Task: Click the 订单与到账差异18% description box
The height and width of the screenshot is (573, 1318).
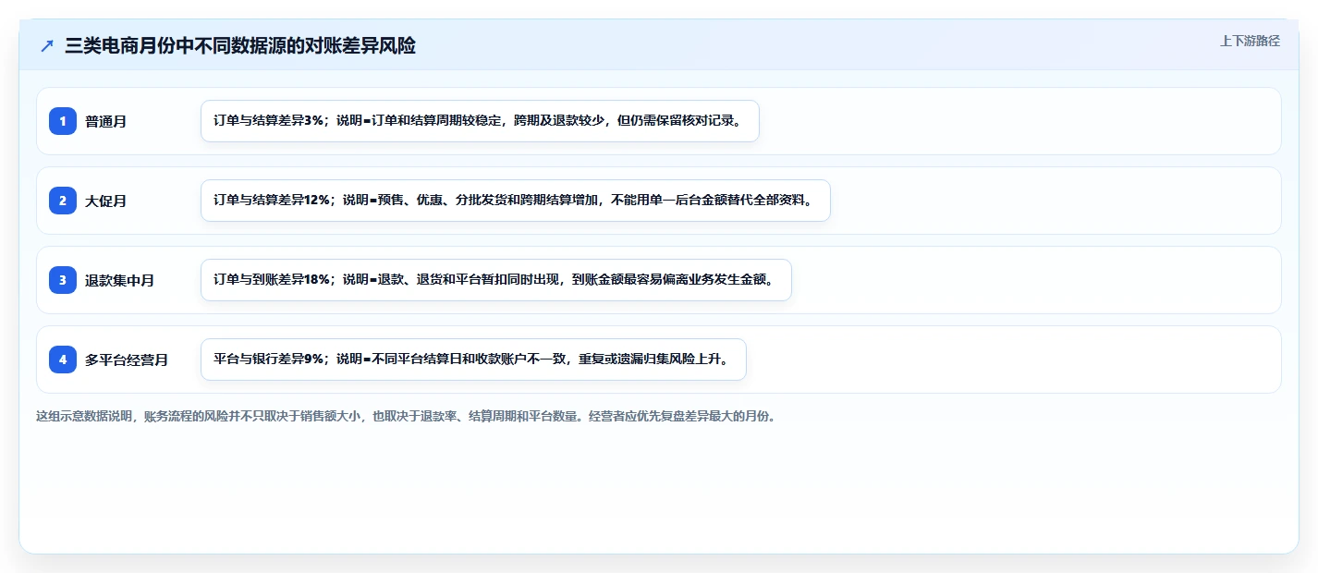Action: [x=496, y=280]
